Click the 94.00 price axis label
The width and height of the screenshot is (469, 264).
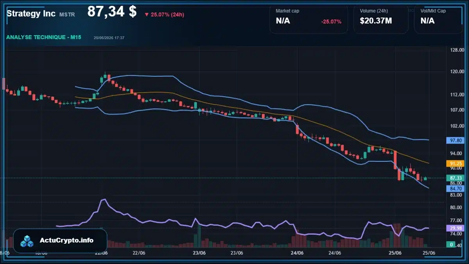point(456,153)
